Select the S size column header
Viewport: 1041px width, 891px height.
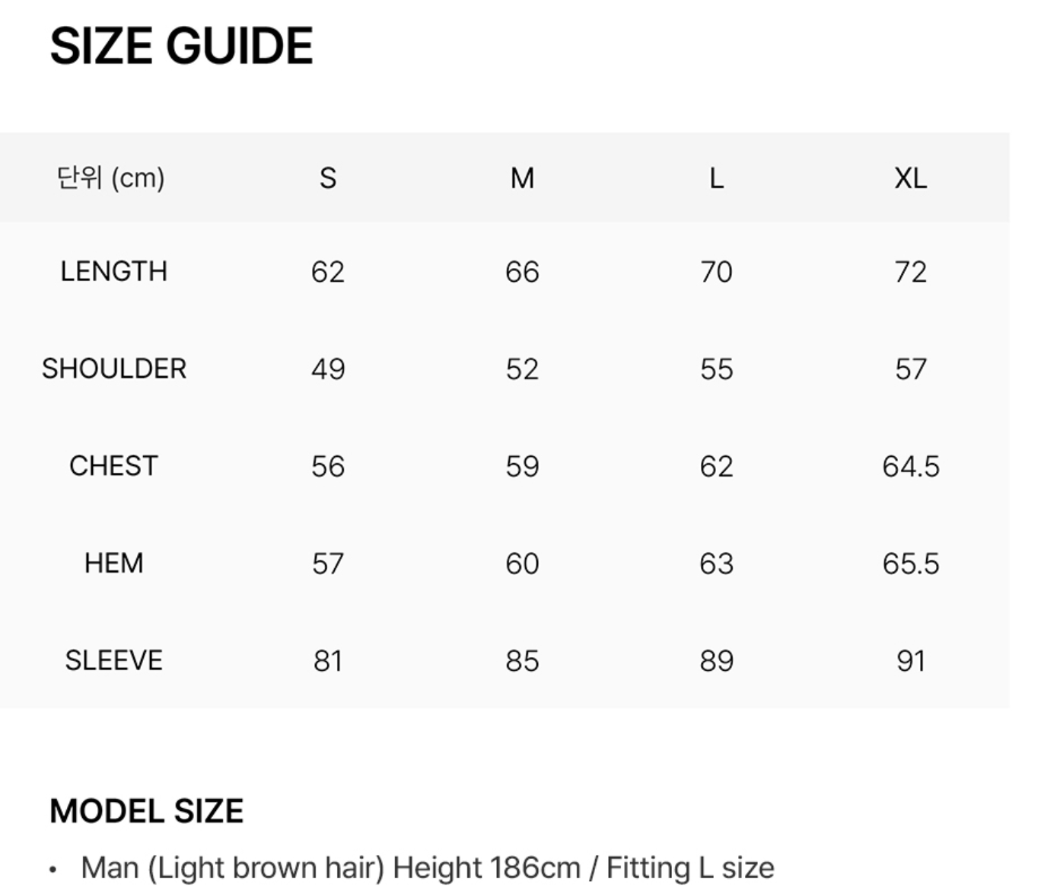[x=328, y=178]
